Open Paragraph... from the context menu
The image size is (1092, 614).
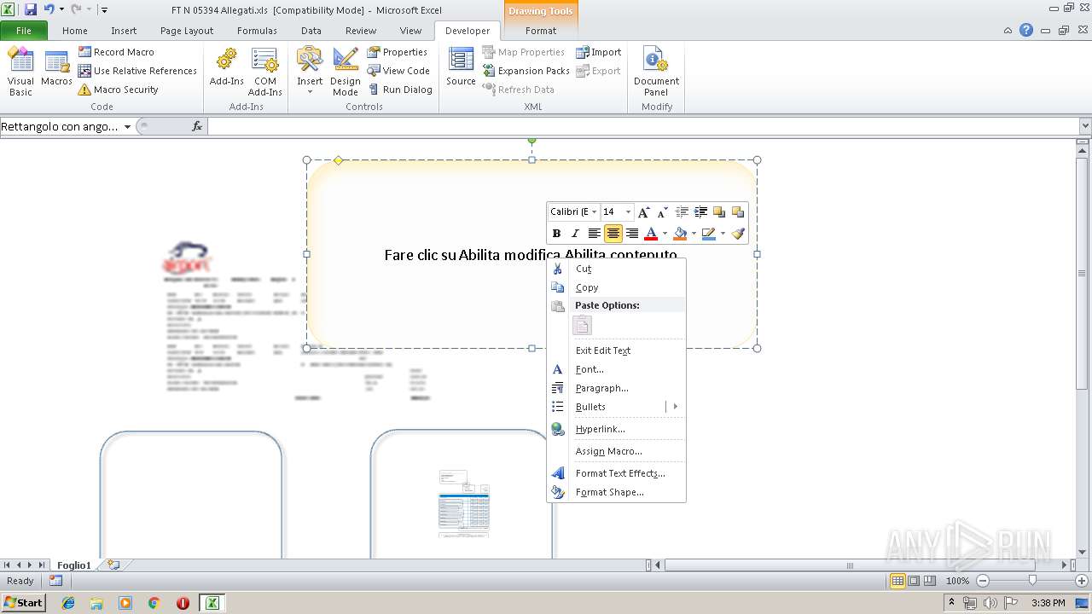(x=616, y=388)
